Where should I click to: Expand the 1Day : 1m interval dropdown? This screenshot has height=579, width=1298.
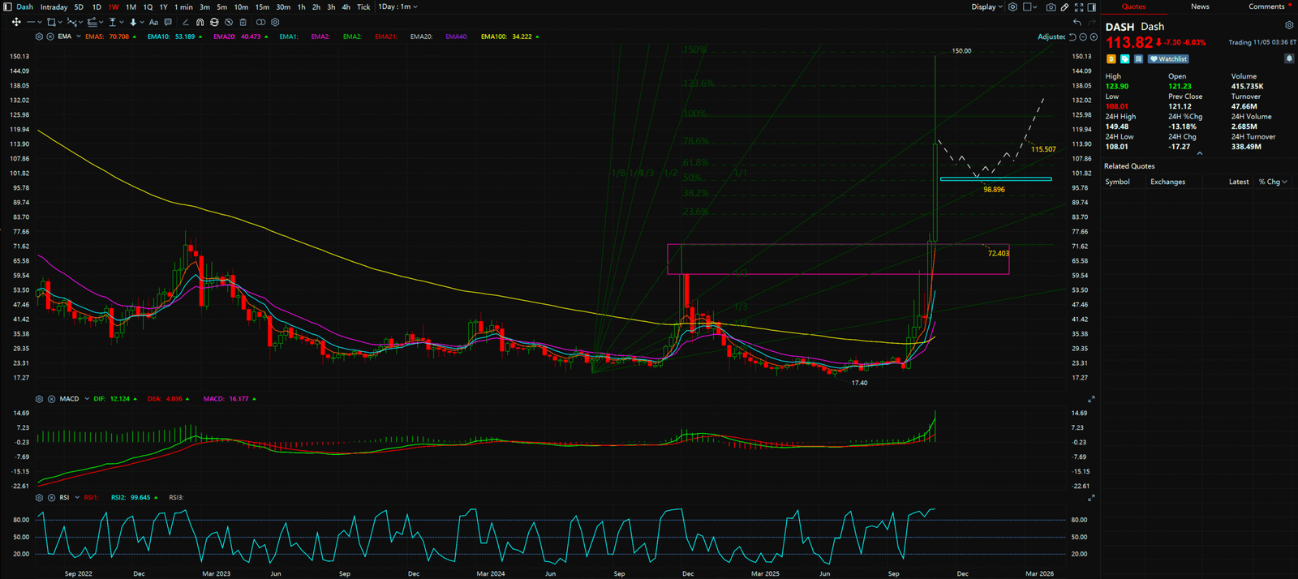398,6
